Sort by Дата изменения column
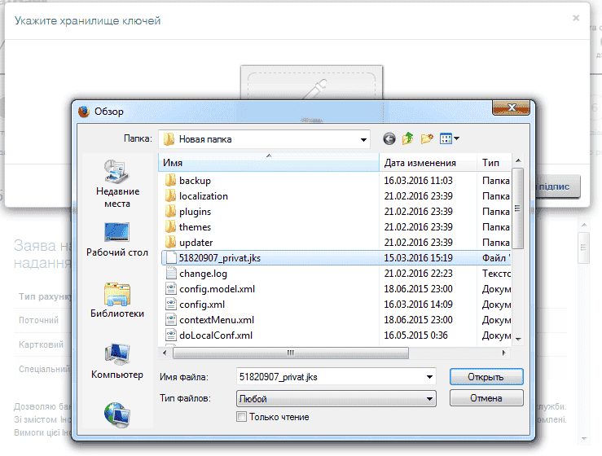This screenshot has width=602, height=456. (428, 163)
